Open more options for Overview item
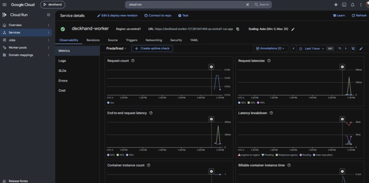 click(49, 25)
